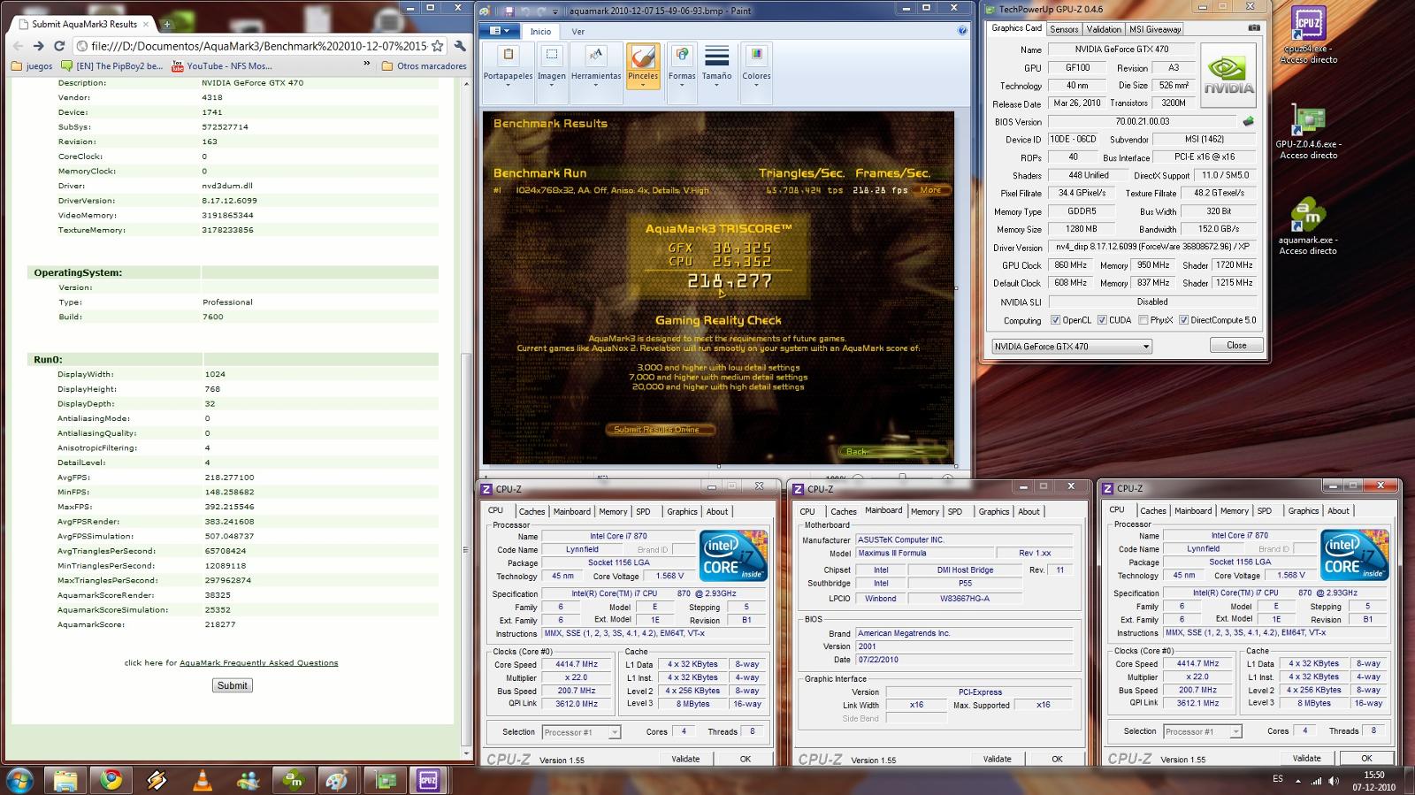Open Paint quick access toolbar customize arrow
The image size is (1415, 795).
(555, 11)
